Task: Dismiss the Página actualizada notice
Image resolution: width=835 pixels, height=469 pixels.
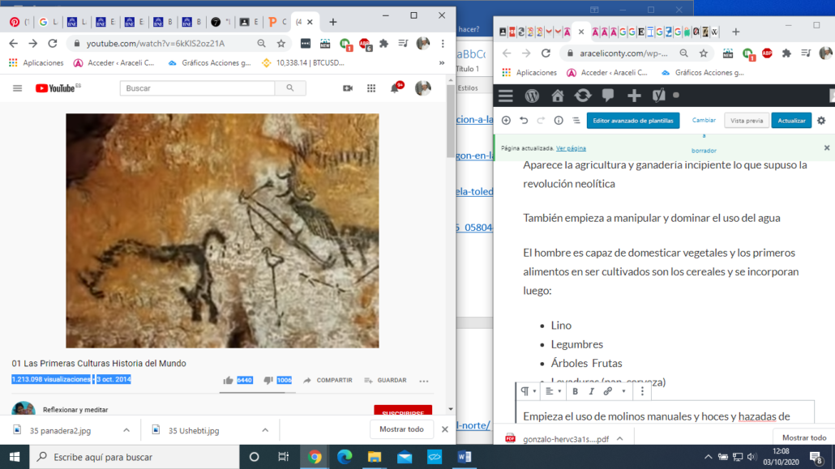Action: [x=826, y=148]
